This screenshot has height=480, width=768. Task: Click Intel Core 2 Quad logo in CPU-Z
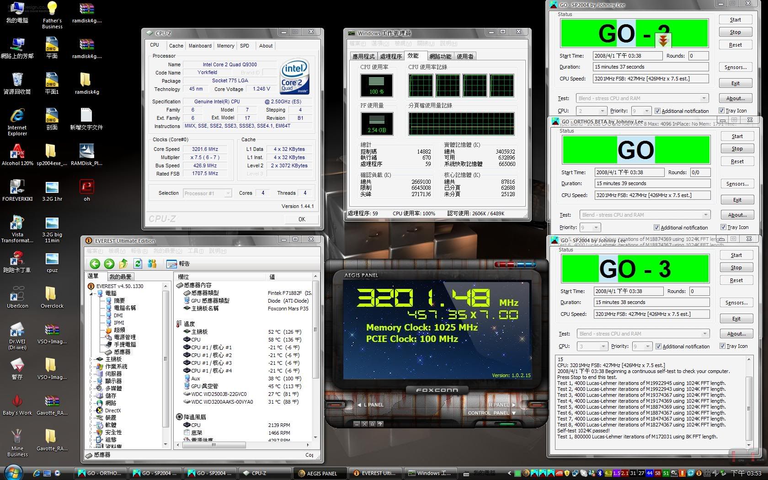tap(294, 76)
